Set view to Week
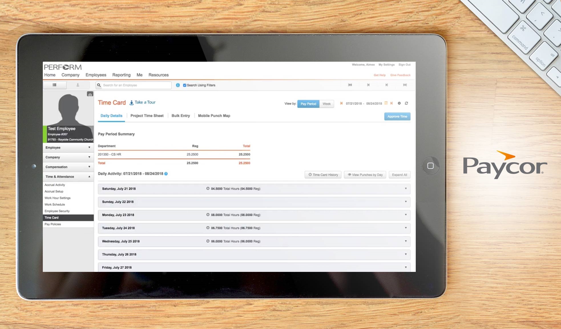This screenshot has height=329, width=561. [x=326, y=104]
